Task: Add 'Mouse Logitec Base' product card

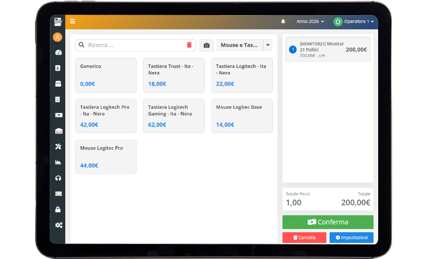Action: click(x=242, y=116)
